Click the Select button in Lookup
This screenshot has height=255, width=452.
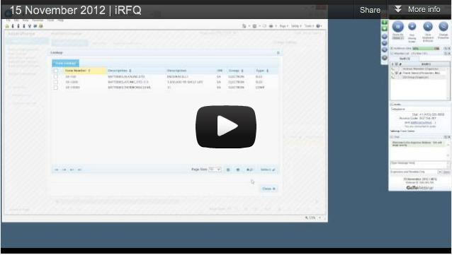click(x=268, y=170)
